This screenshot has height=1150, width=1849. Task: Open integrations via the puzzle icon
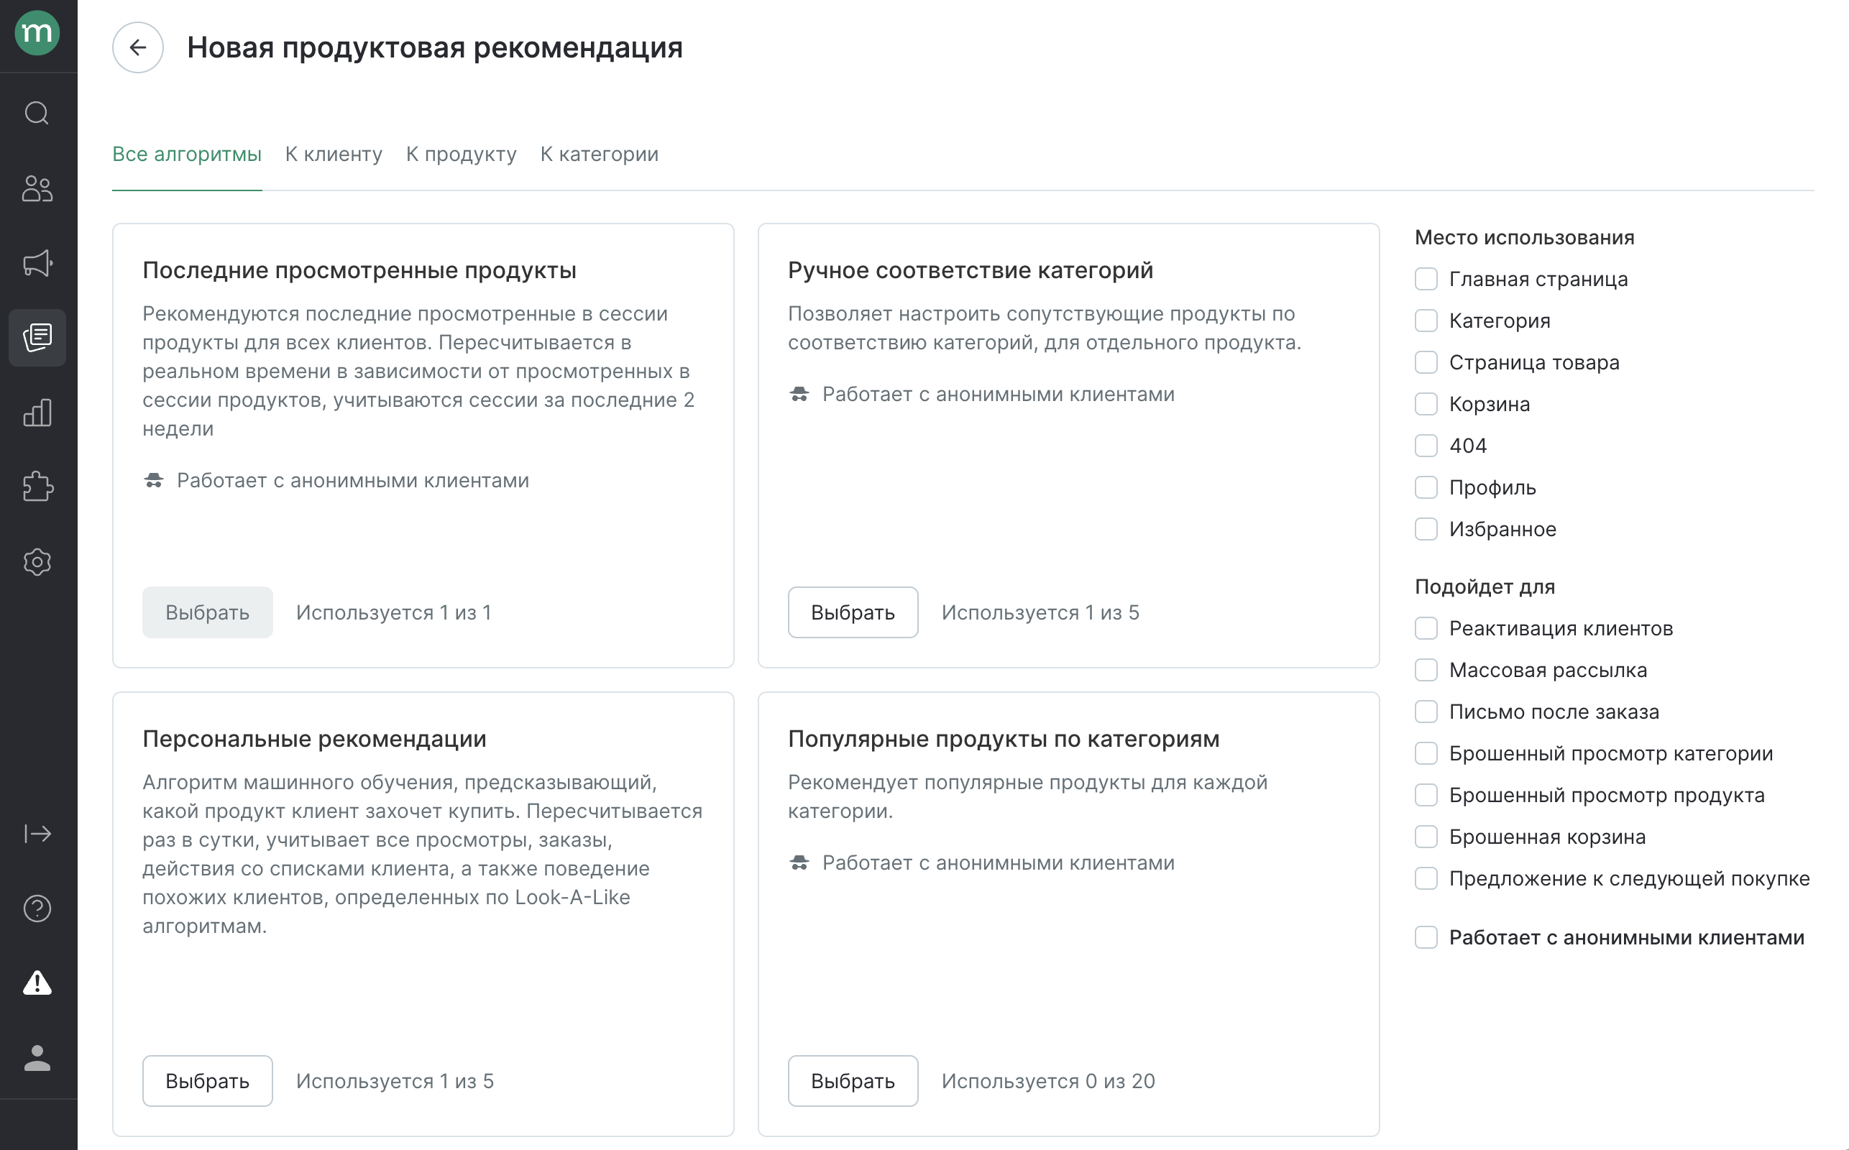coord(37,487)
